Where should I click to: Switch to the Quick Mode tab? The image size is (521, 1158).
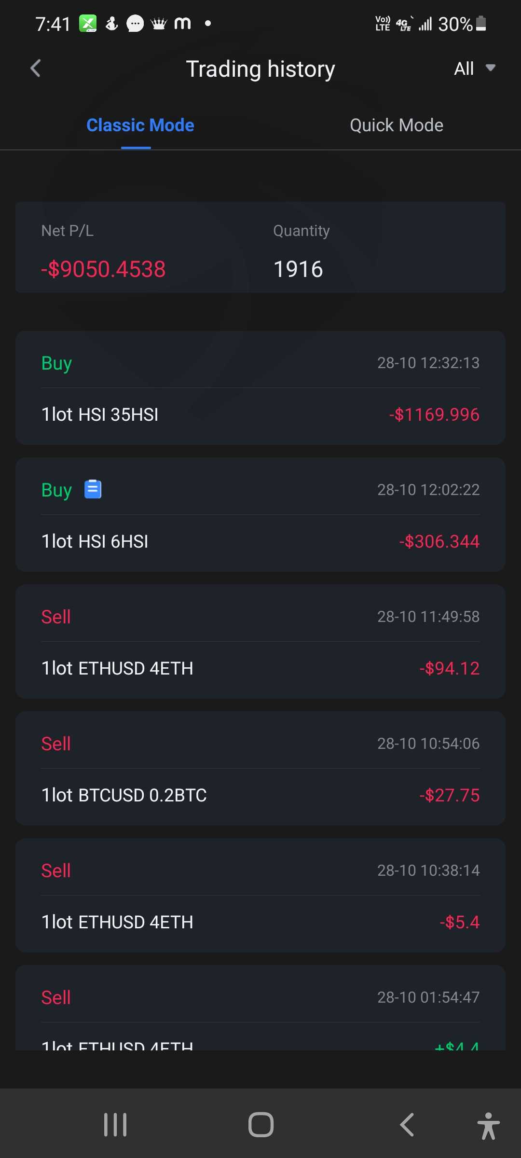coord(396,125)
